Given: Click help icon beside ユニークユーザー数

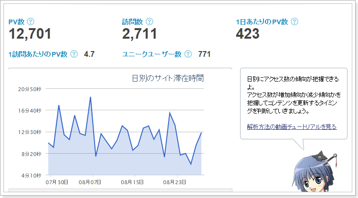Looking at the screenshot, I should [x=188, y=54].
